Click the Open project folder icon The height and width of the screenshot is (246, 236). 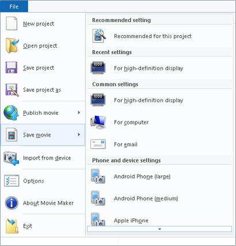pos(12,46)
